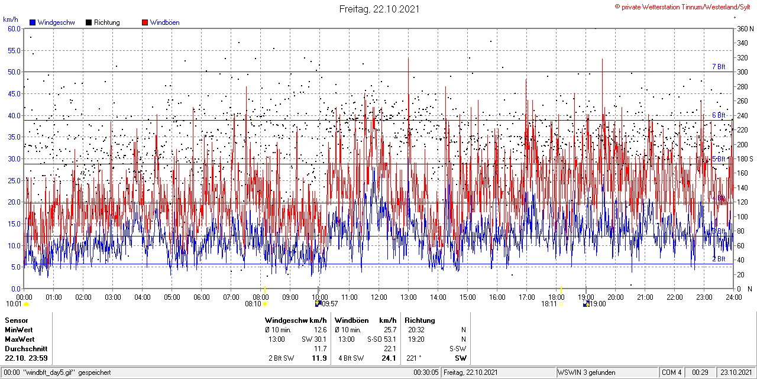The width and height of the screenshot is (757, 379).
Task: Click the moon icon beside 19:00
Action: 586,304
